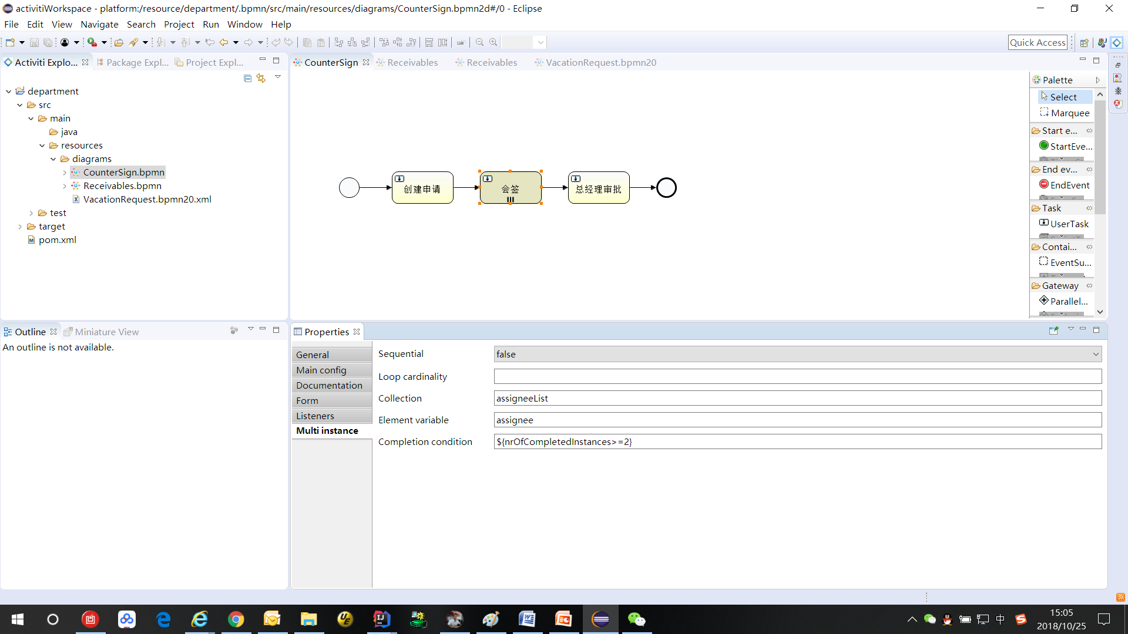Screen dimensions: 1128x634
Task: Select the 总经理审批 task in diagram
Action: click(x=599, y=188)
